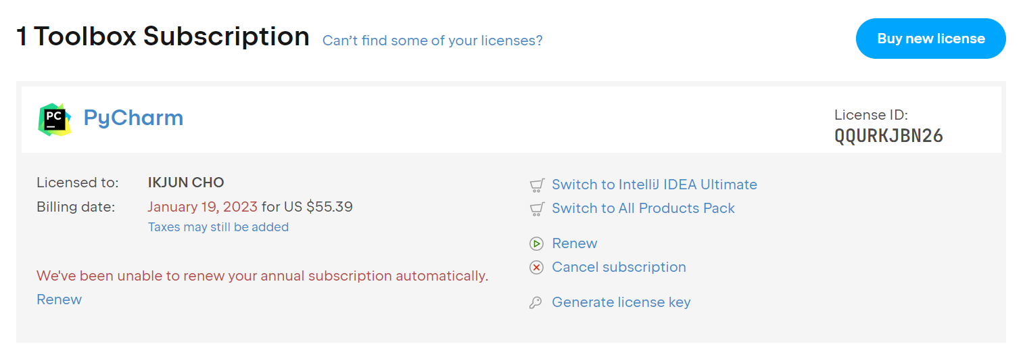1023x359 pixels.
Task: Click the "Licensed to:" label
Action: pyautogui.click(x=78, y=183)
